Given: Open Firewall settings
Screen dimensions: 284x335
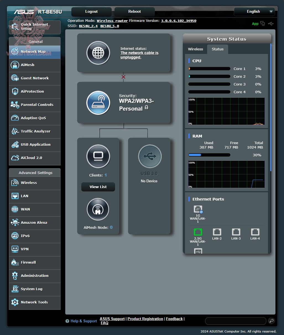Looking at the screenshot, I should (35, 263).
